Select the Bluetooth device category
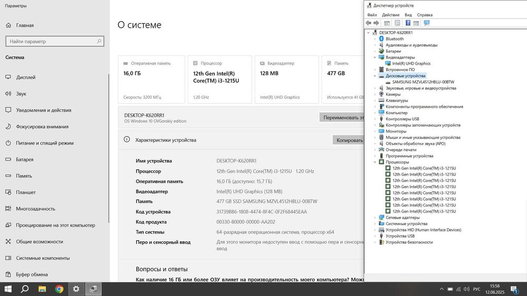Viewport: 527px width, 296px height. coord(395,39)
